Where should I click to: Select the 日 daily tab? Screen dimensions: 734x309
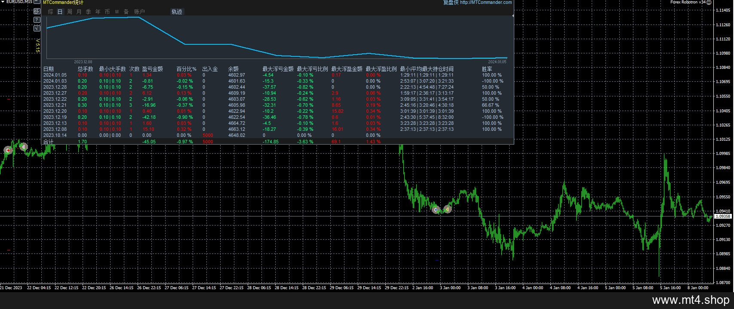60,12
